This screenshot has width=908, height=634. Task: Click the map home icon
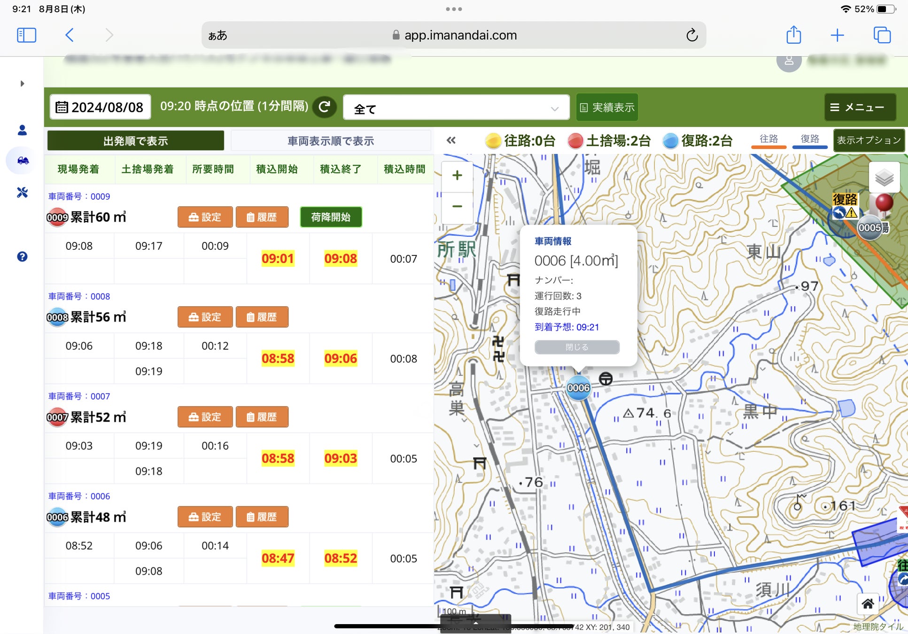[x=868, y=604]
